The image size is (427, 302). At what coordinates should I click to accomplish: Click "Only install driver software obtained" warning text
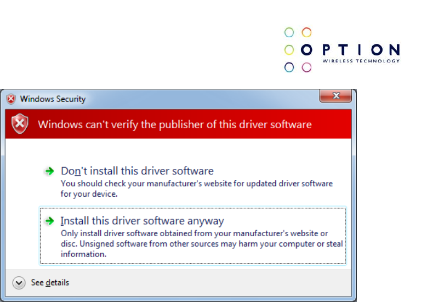(202, 244)
